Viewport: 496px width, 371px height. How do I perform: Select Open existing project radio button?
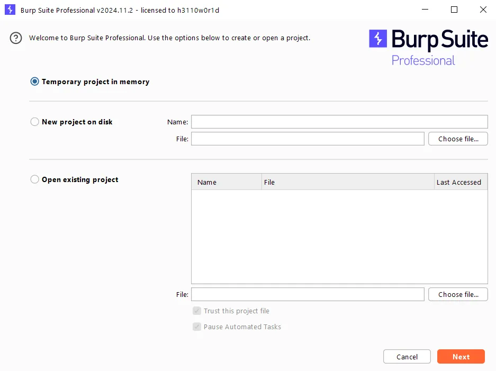34,179
